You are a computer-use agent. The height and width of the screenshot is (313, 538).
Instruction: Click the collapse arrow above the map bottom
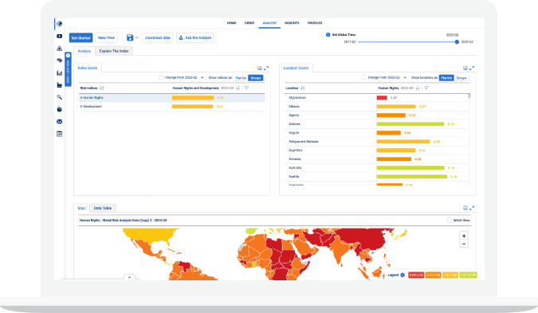tap(129, 277)
